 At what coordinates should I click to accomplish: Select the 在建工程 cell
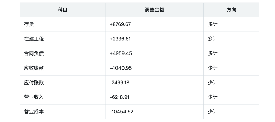click(34, 39)
